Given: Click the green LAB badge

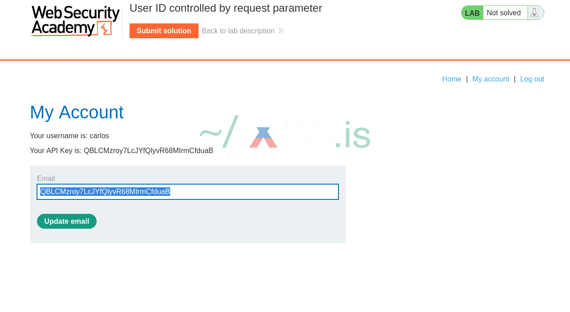Looking at the screenshot, I should coord(472,13).
